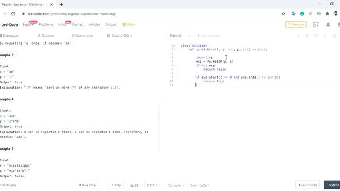
Task: Collapse the class Solution fold arrow
Action: (175, 46)
